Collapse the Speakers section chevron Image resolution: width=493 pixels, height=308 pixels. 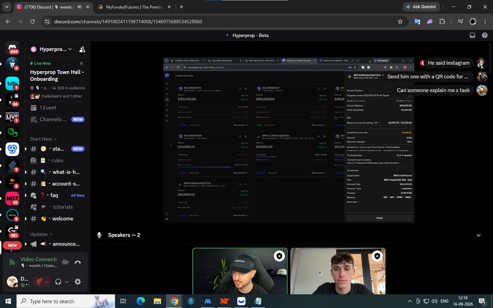479,235
